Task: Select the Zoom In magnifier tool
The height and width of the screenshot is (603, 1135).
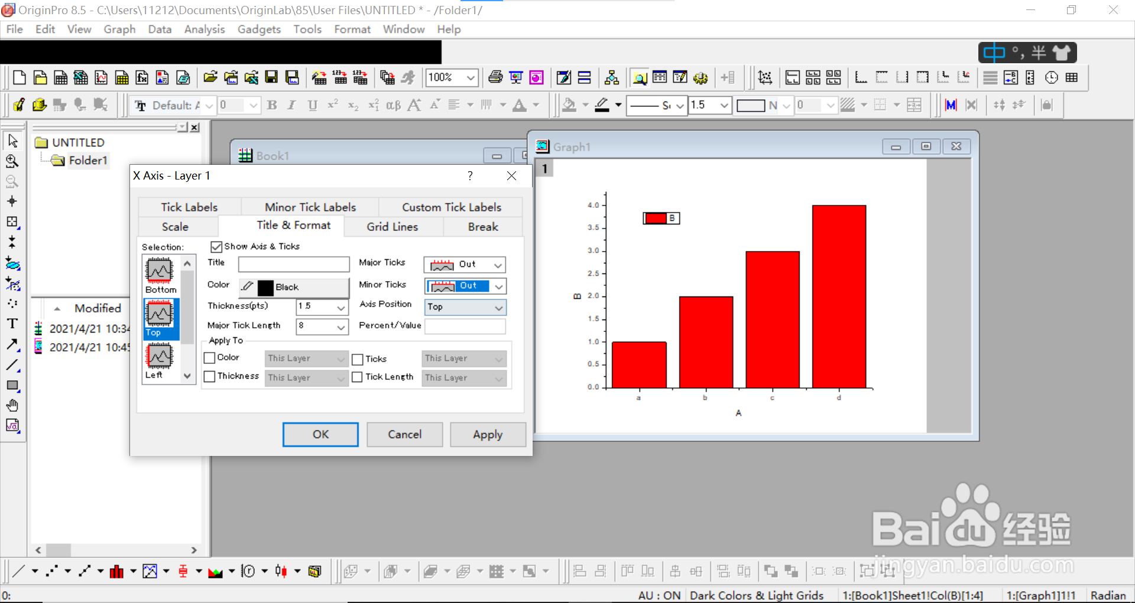Action: click(12, 161)
